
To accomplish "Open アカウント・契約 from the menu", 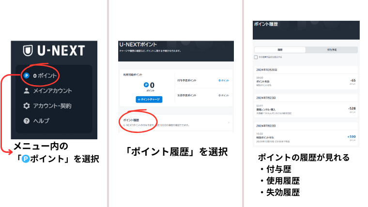I will coord(47,106).
